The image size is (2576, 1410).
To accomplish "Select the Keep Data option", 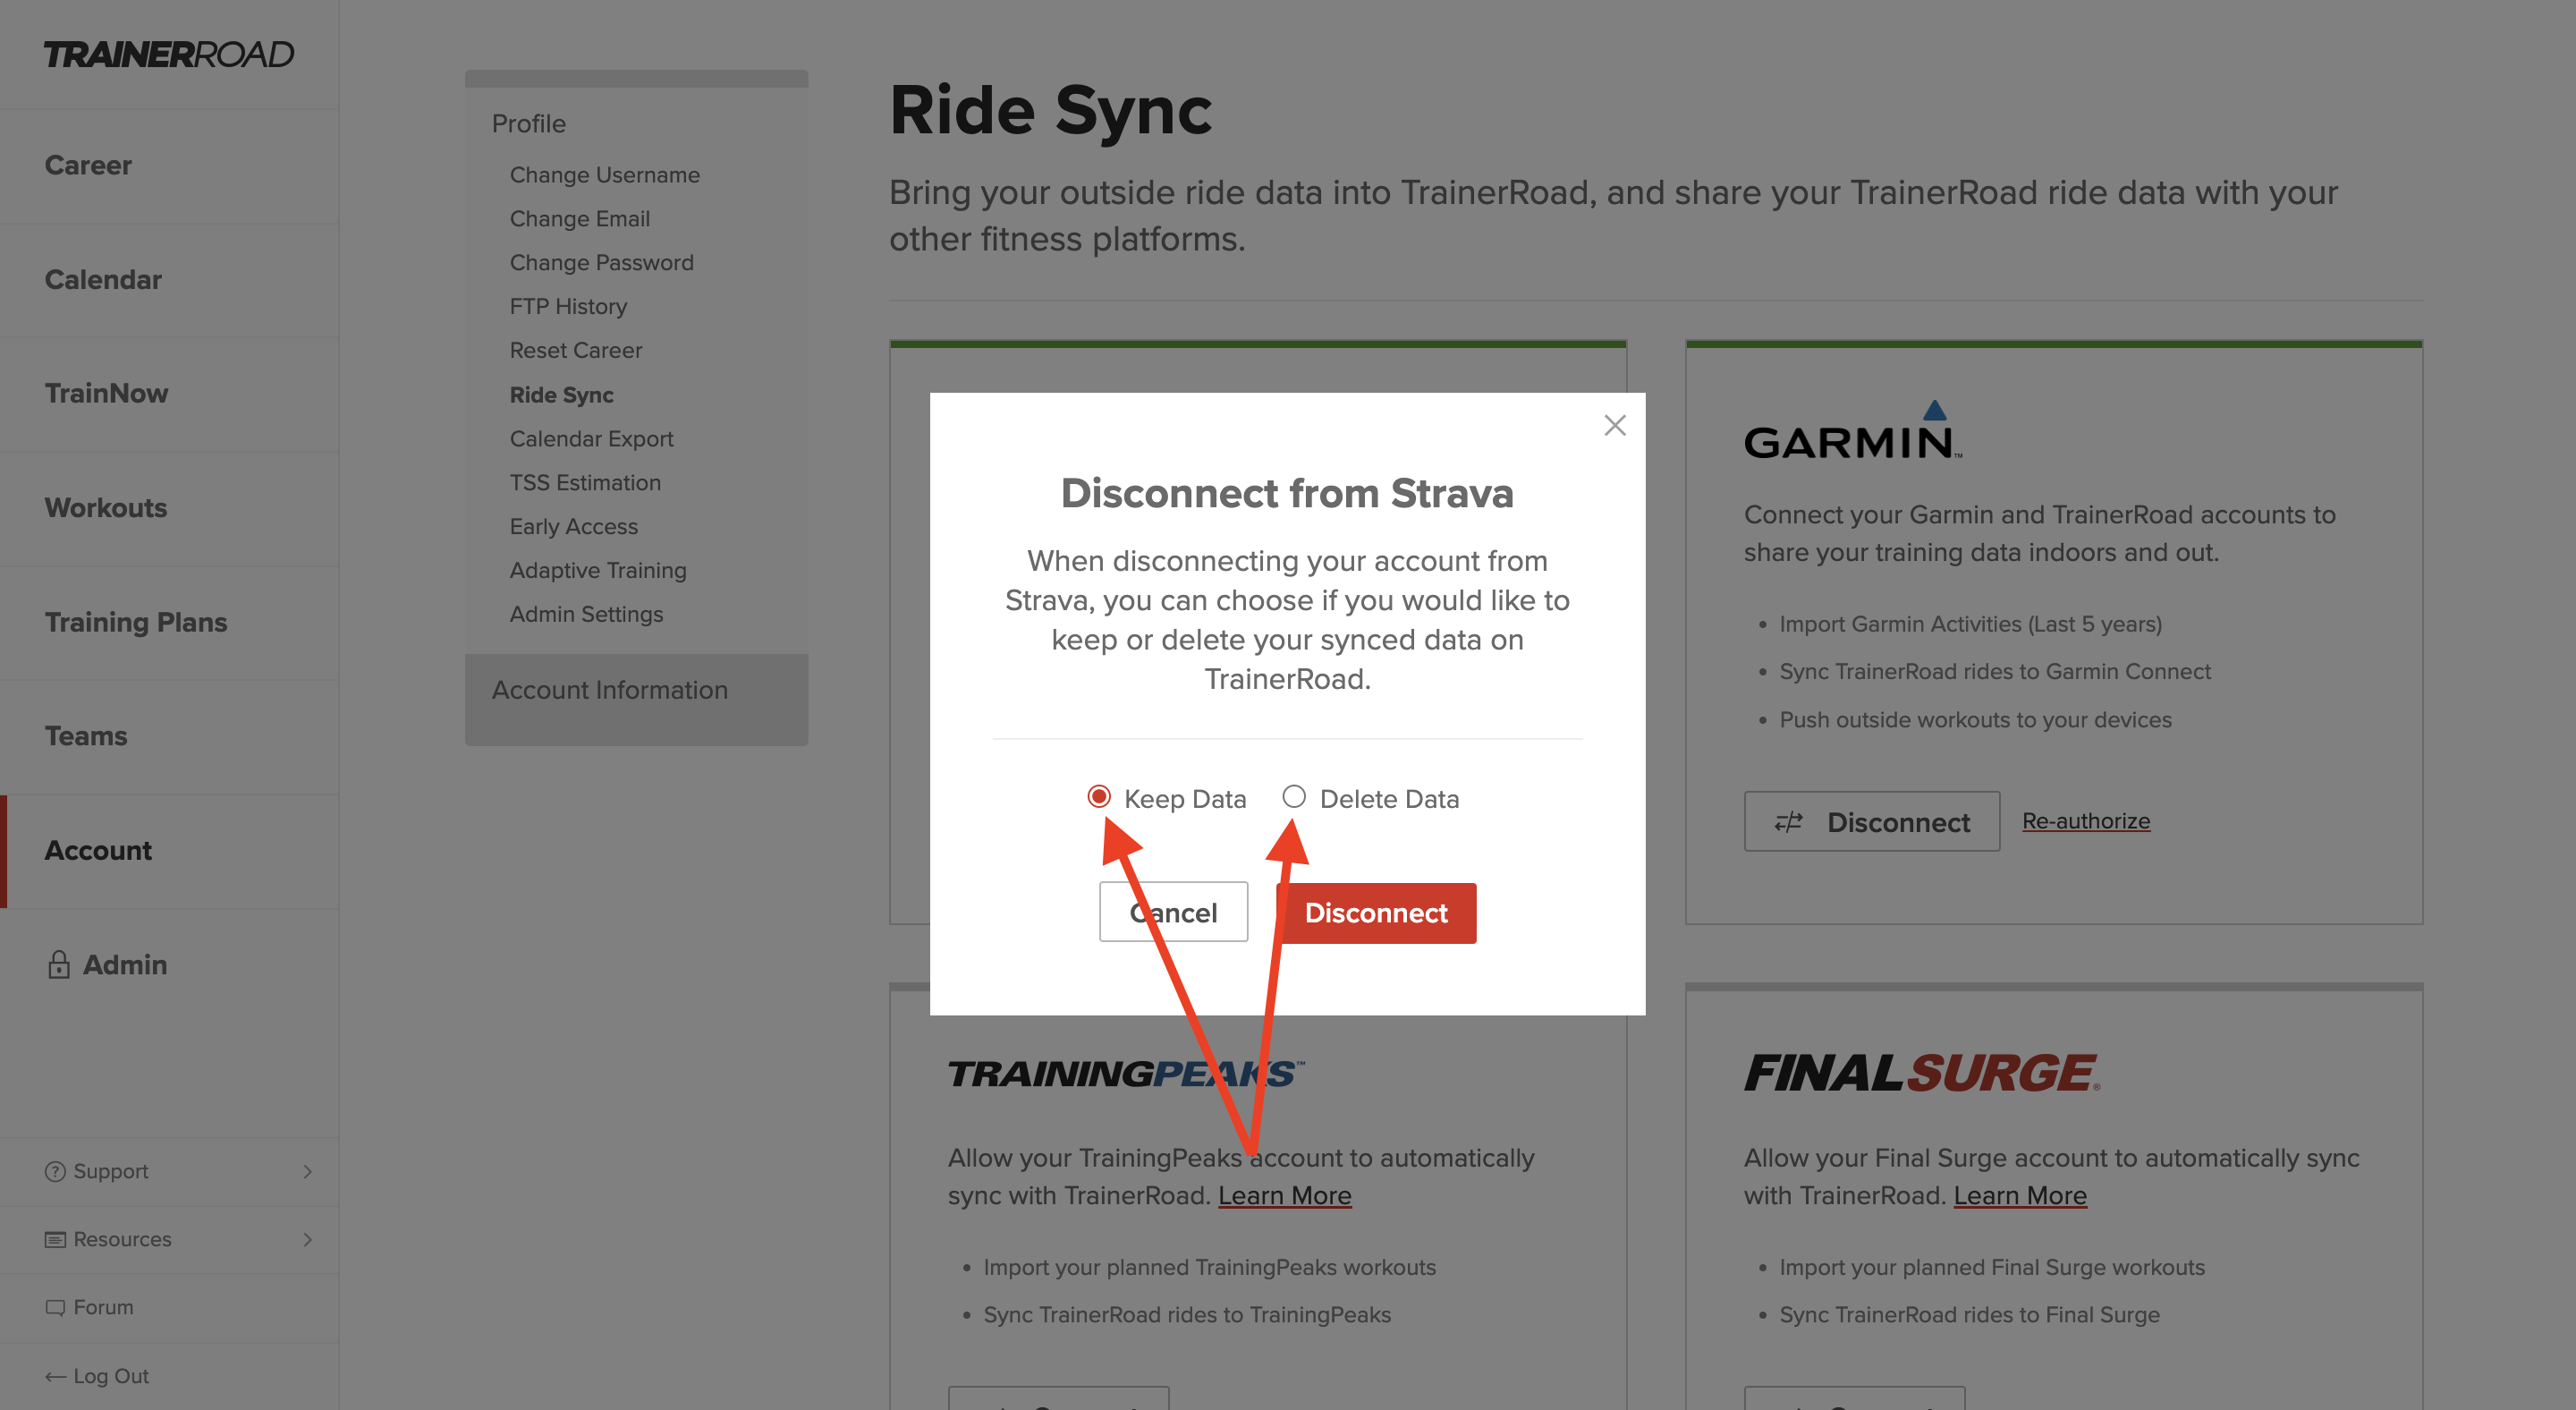I will [1100, 798].
